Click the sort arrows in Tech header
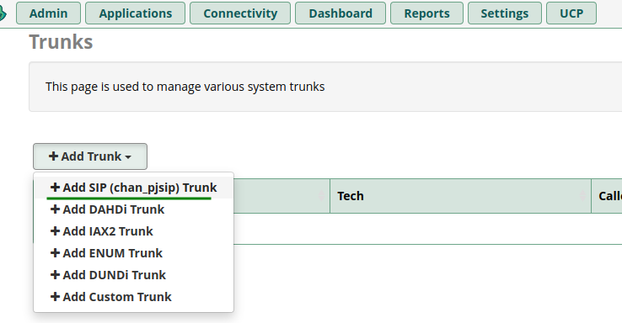Image resolution: width=622 pixels, height=323 pixels. click(x=582, y=195)
